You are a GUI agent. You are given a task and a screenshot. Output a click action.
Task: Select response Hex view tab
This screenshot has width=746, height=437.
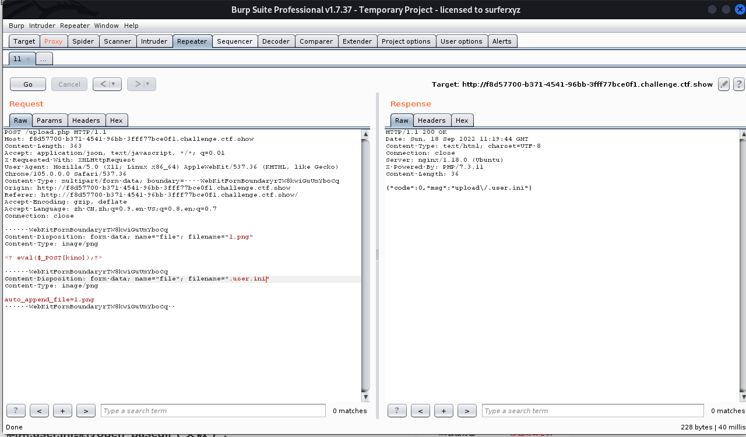[x=462, y=120]
